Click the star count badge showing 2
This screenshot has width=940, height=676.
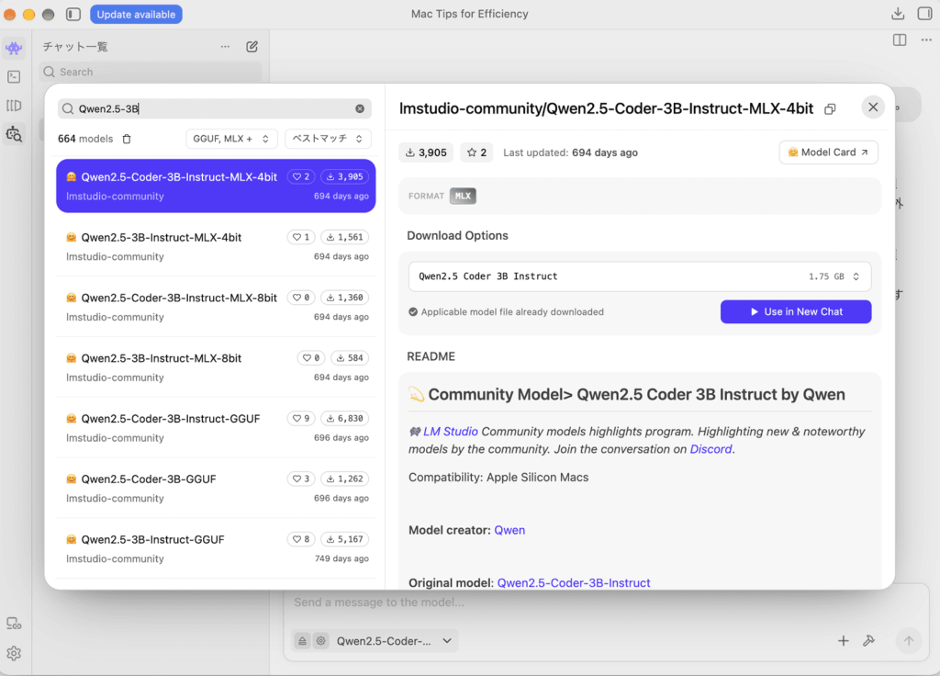476,152
